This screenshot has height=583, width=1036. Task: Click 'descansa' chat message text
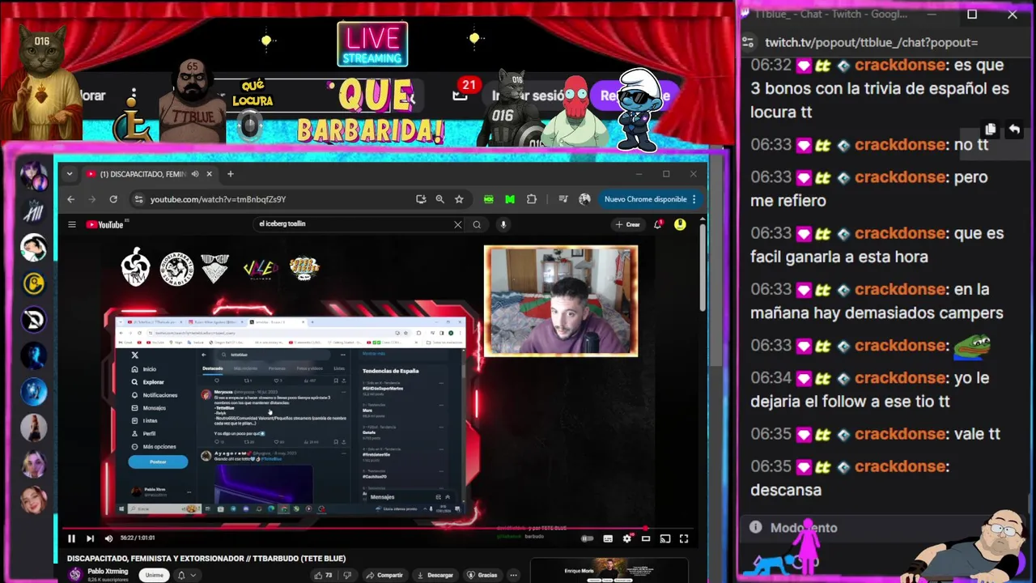click(x=786, y=490)
